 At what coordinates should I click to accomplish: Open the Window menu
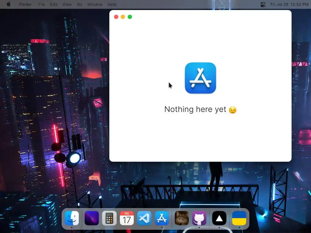pos(95,4)
